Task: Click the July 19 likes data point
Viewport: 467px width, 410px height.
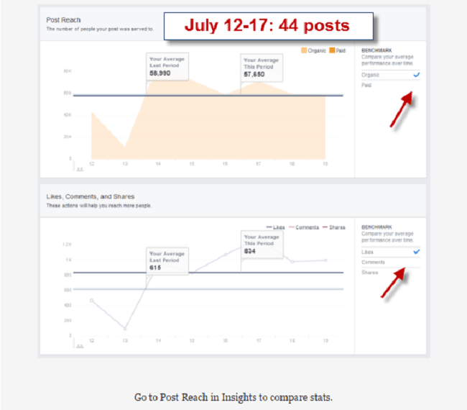Action: [325, 260]
